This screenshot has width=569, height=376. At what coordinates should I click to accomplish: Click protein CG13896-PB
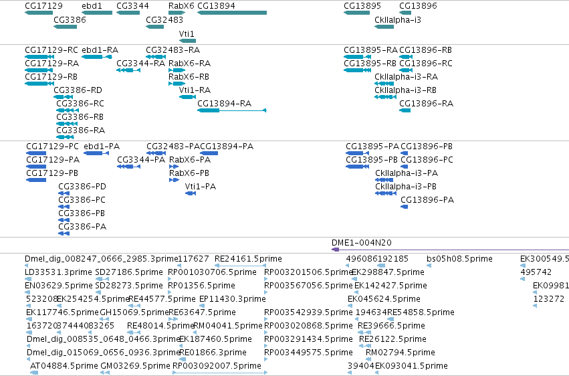click(x=427, y=147)
